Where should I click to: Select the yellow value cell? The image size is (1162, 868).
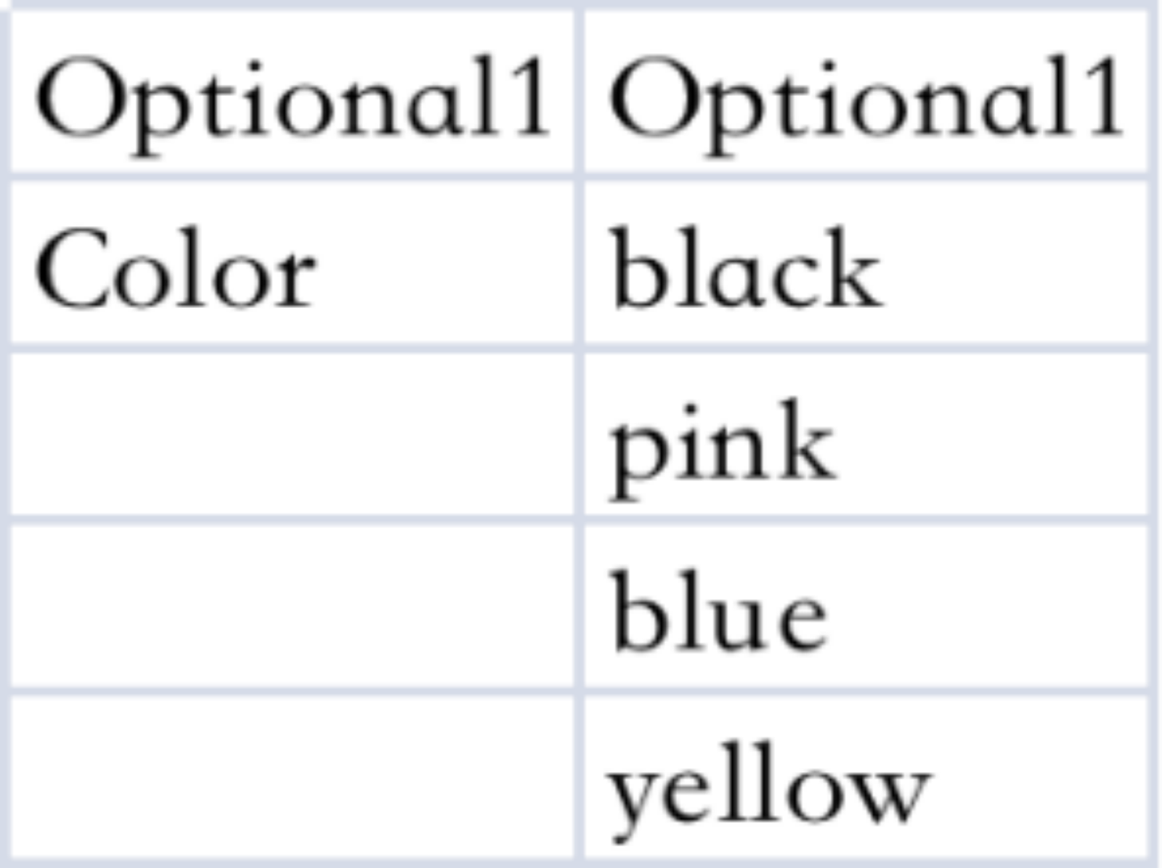pyautogui.click(x=864, y=777)
